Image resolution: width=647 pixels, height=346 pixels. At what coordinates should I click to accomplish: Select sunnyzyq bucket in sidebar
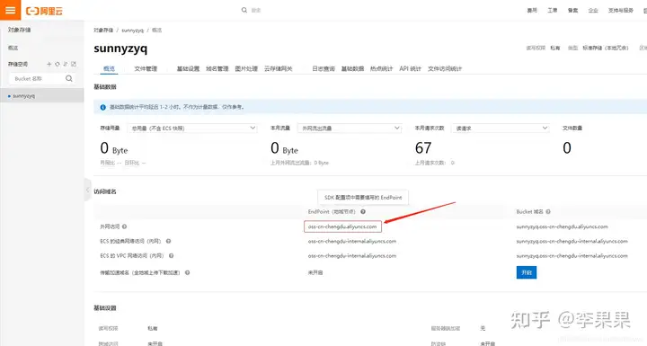coord(41,96)
